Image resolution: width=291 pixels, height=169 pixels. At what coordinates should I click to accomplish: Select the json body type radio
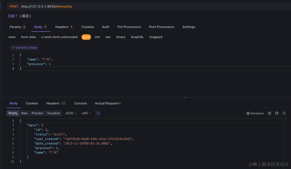[86, 37]
